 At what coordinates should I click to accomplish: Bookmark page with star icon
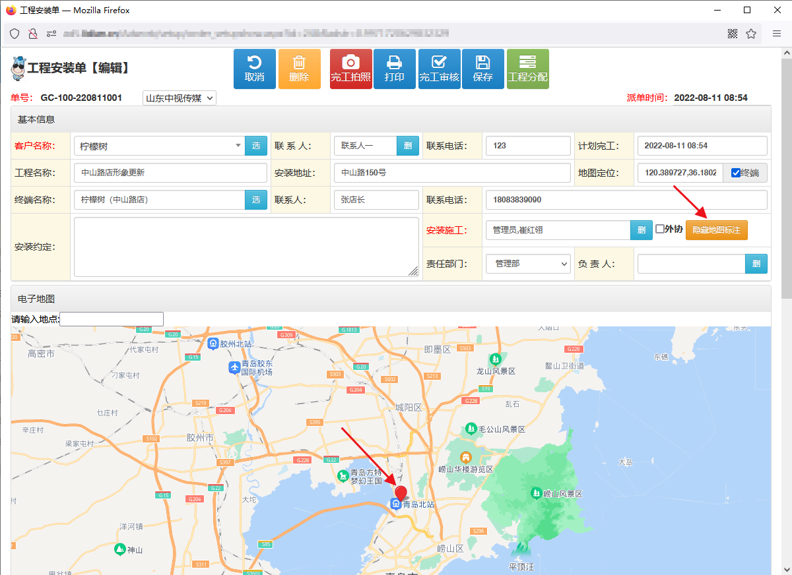[751, 34]
